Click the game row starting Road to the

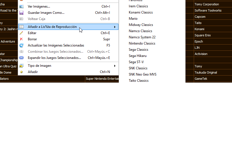(9, 10)
